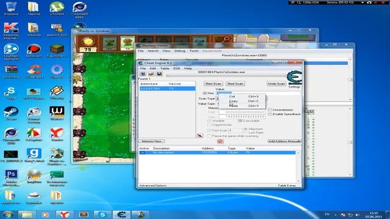The height and width of the screenshot is (219, 390).
Task: Toggle the Writable checkbox
Action: pyautogui.click(x=210, y=120)
